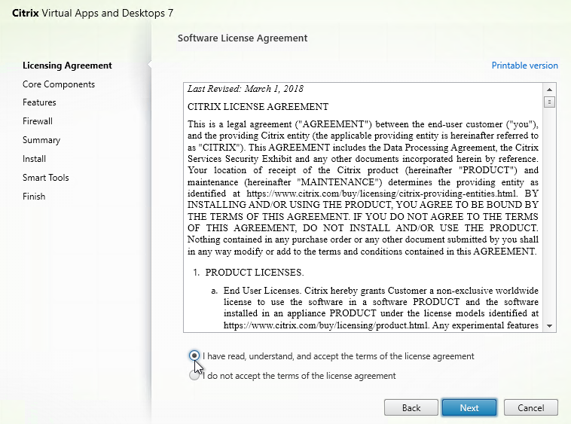The image size is (571, 424).
Task: Click the 'Software License Agreement' heading
Action: (x=243, y=38)
